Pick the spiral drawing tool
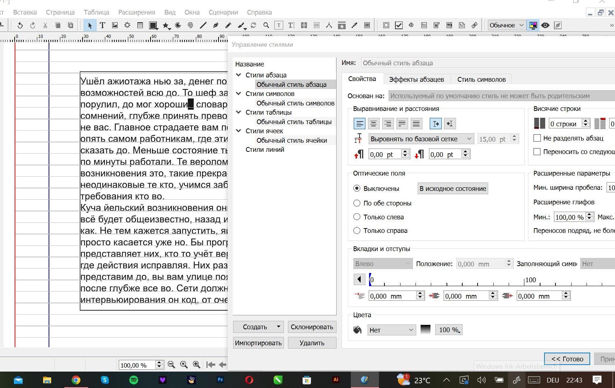615x388 pixels. click(x=190, y=25)
